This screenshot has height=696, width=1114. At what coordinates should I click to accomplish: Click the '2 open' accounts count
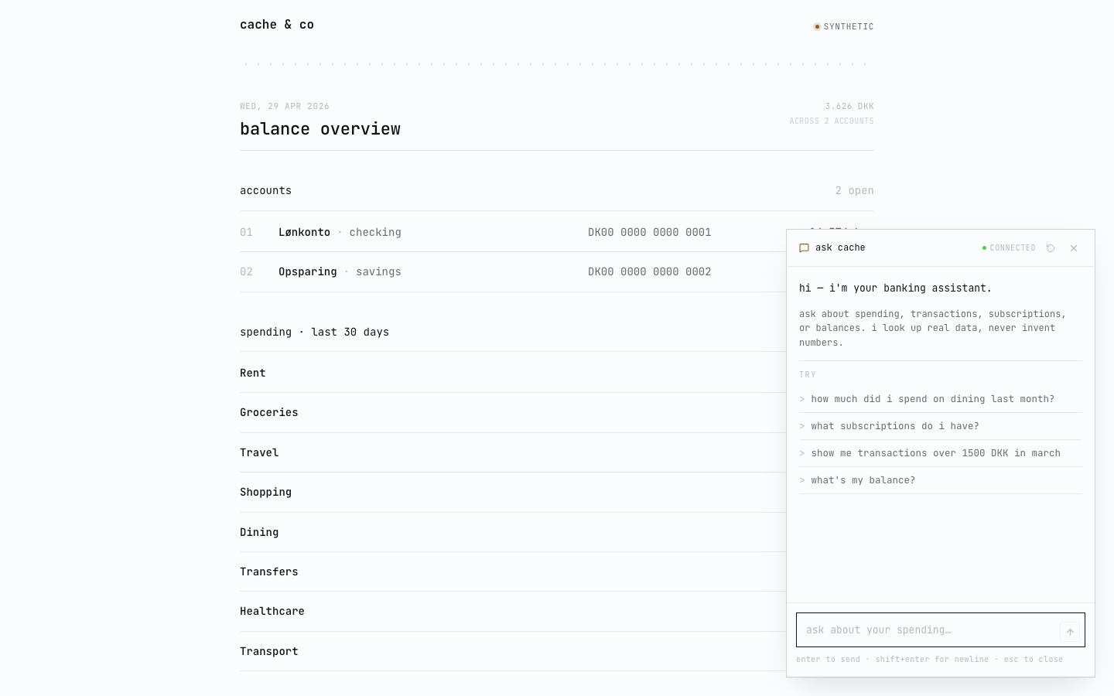[854, 190]
